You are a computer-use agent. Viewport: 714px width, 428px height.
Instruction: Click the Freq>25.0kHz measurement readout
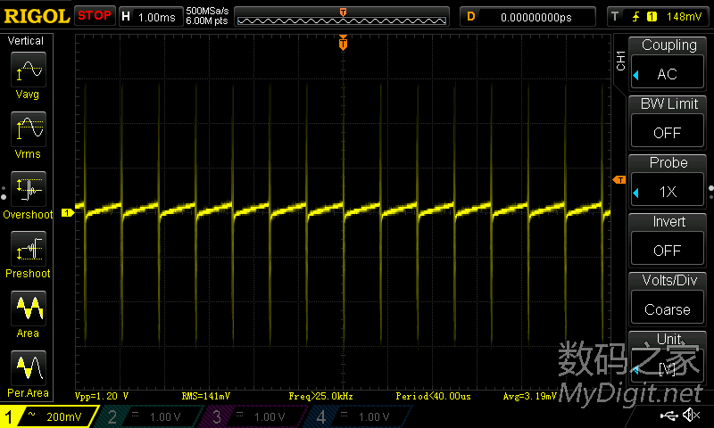(320, 396)
